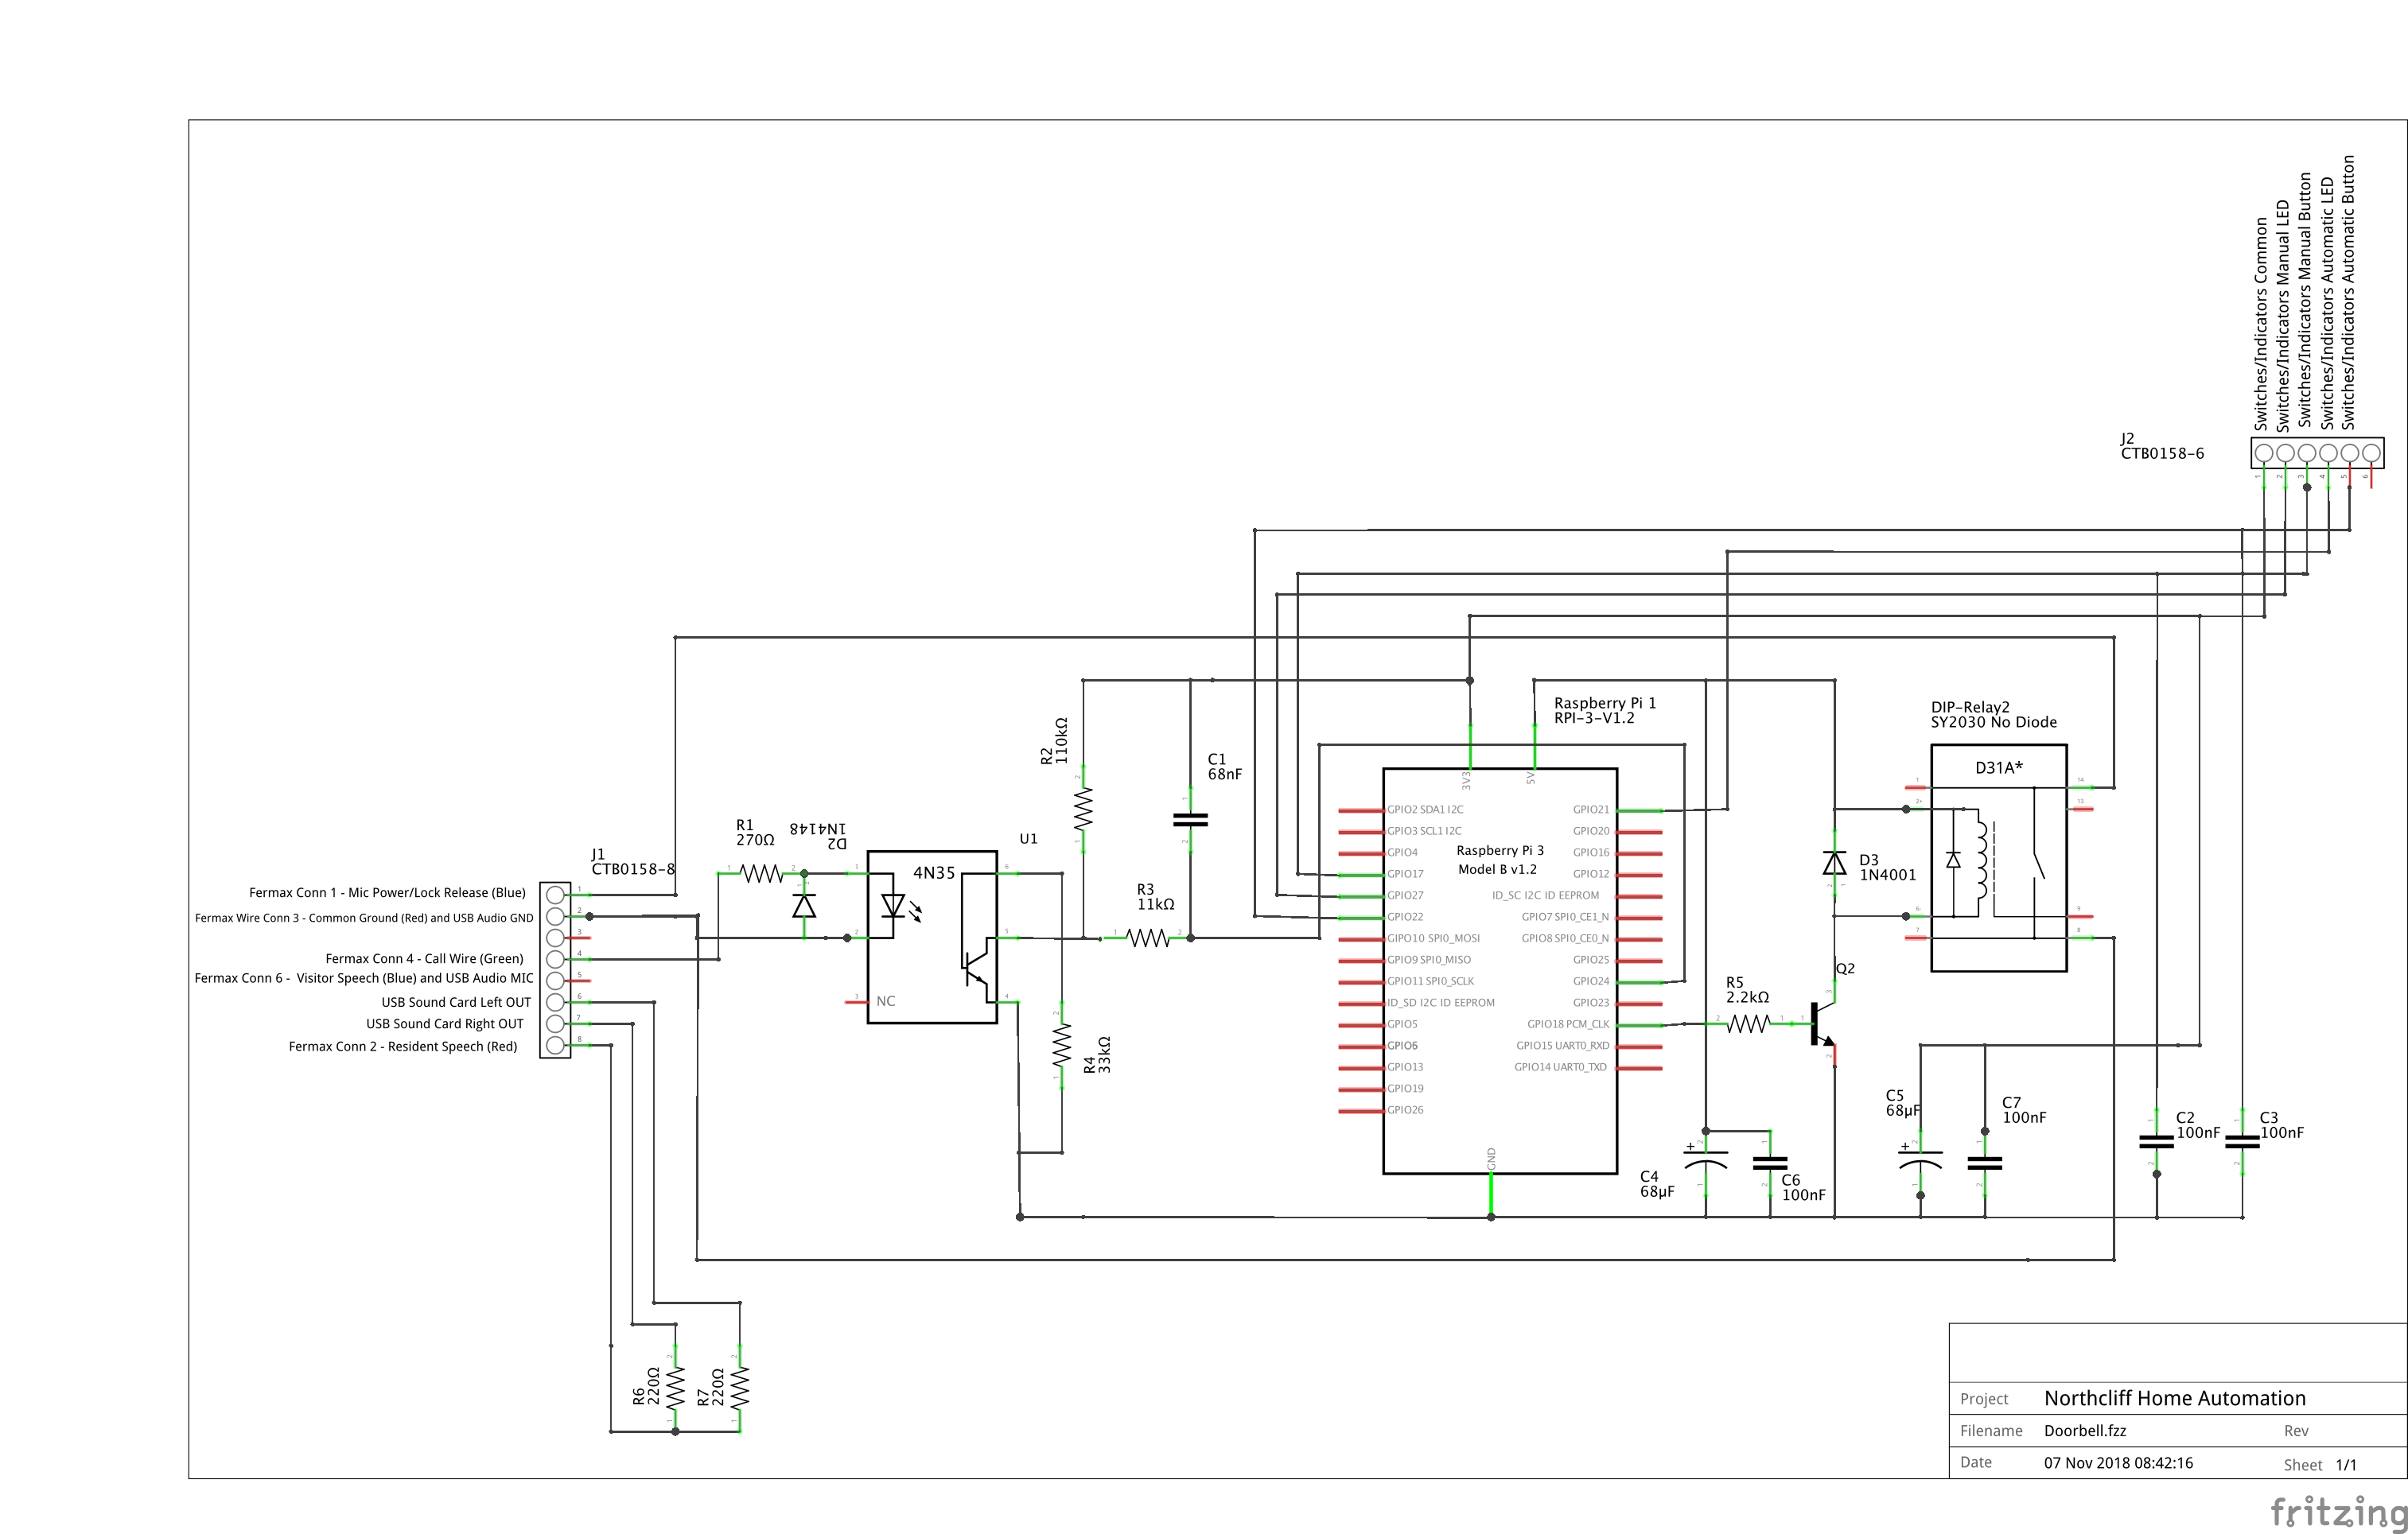Click the R2 110kΩ resistor symbol
Image resolution: width=2408 pixels, height=1534 pixels.
pos(1083,810)
